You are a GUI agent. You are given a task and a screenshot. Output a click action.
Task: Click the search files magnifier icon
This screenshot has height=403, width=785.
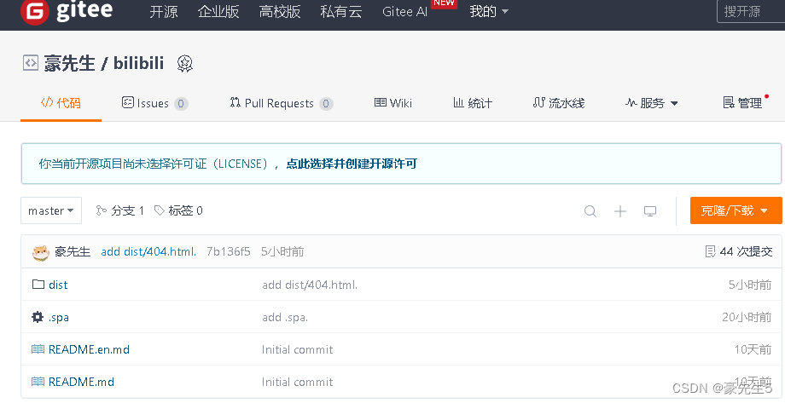[x=590, y=211]
